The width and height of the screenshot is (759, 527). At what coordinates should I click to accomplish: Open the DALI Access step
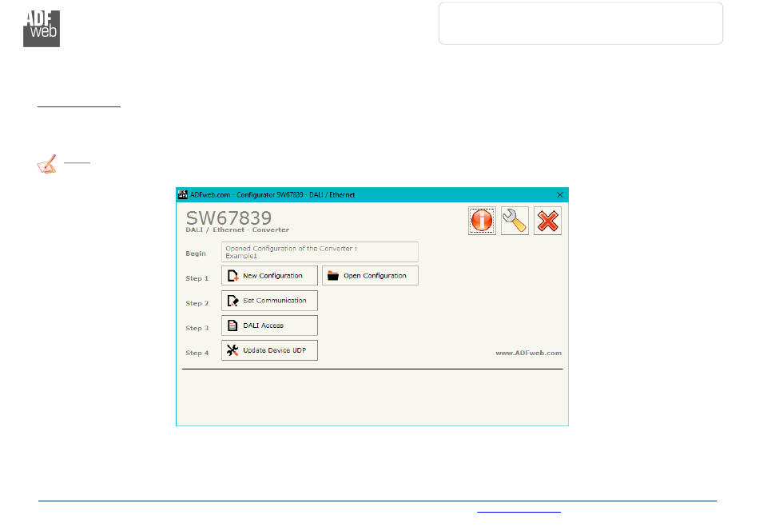pyautogui.click(x=269, y=325)
